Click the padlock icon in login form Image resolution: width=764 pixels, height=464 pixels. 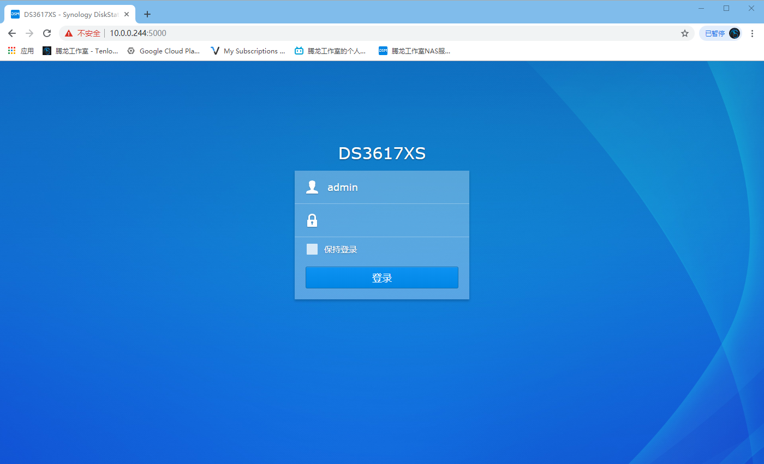click(312, 220)
